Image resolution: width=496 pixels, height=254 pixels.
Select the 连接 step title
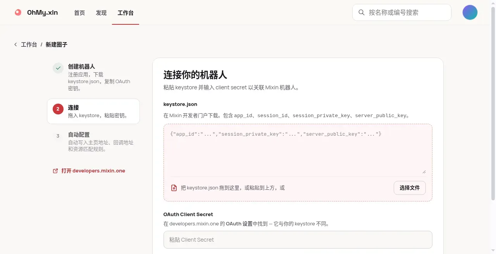coord(73,107)
